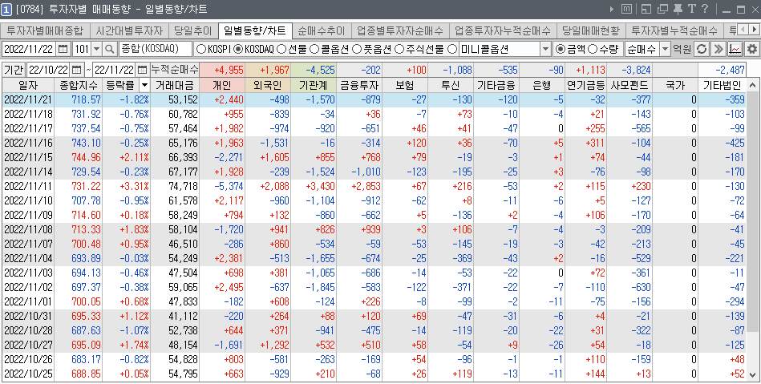Click the font size T icon
761x384 pixels.
[x=691, y=9]
